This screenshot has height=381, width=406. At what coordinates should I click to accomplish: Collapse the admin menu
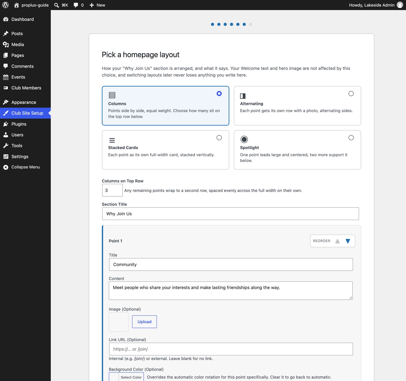25,167
